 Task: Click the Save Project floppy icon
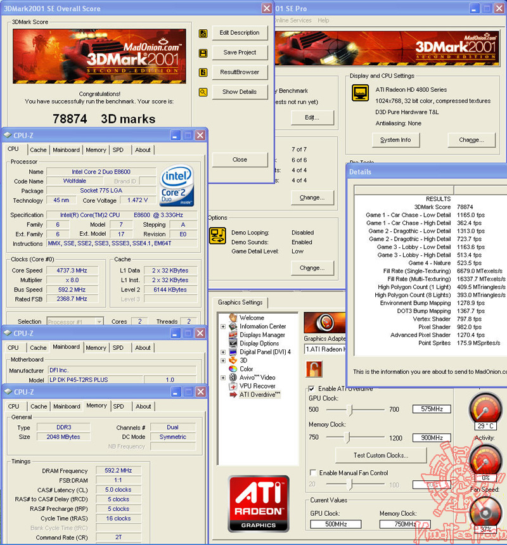click(x=203, y=53)
